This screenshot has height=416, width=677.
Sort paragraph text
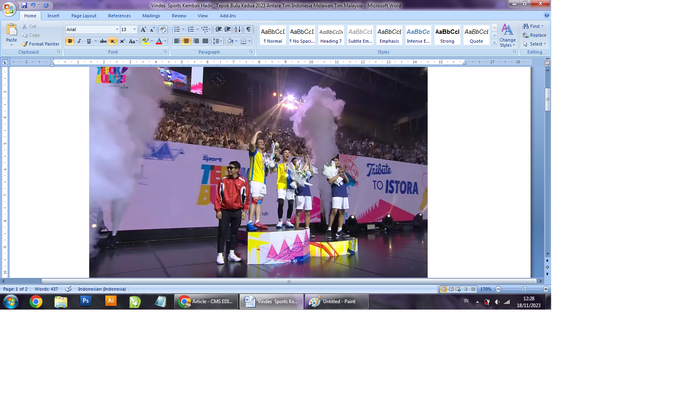coord(238,29)
